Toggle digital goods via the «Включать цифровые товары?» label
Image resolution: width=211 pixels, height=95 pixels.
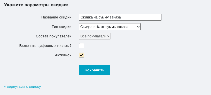[x=45, y=46]
